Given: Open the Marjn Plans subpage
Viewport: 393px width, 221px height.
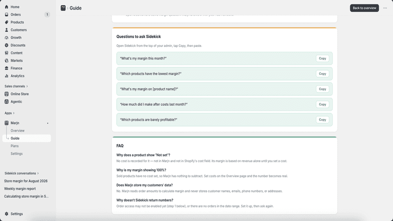Looking at the screenshot, I should (x=15, y=146).
